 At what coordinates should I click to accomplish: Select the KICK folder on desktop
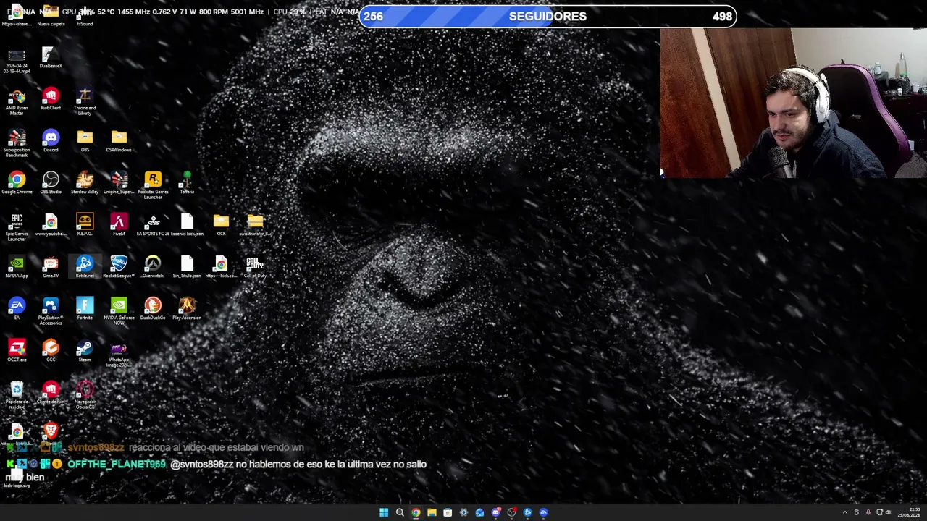coord(221,225)
